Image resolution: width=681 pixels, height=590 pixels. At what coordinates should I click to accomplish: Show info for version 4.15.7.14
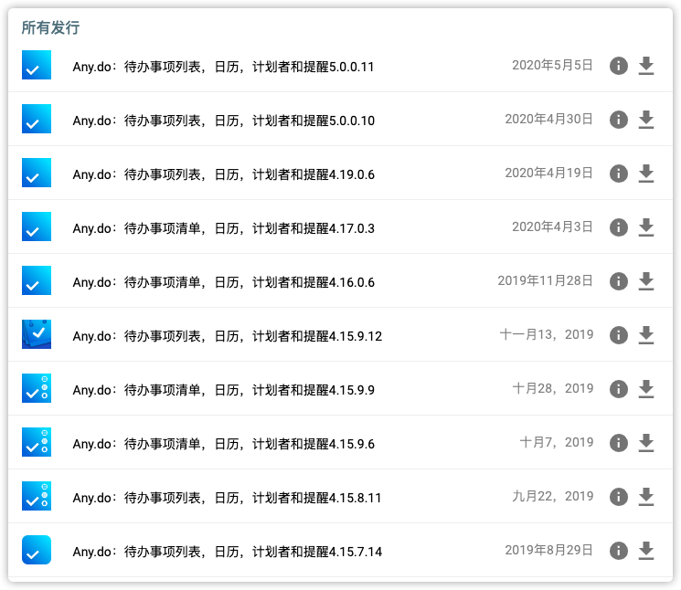point(619,551)
